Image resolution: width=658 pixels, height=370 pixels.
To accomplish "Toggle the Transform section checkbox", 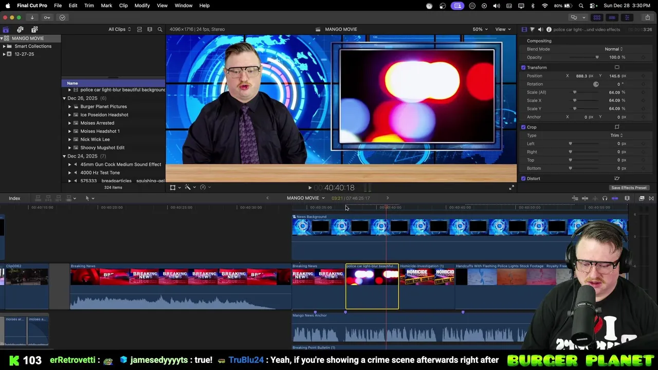I will (523, 67).
